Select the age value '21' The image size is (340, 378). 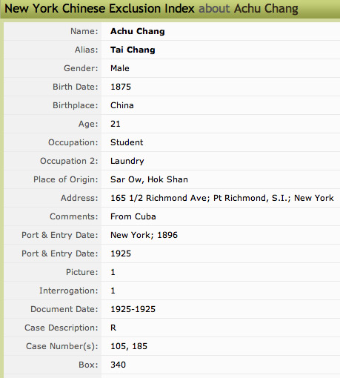(x=116, y=124)
